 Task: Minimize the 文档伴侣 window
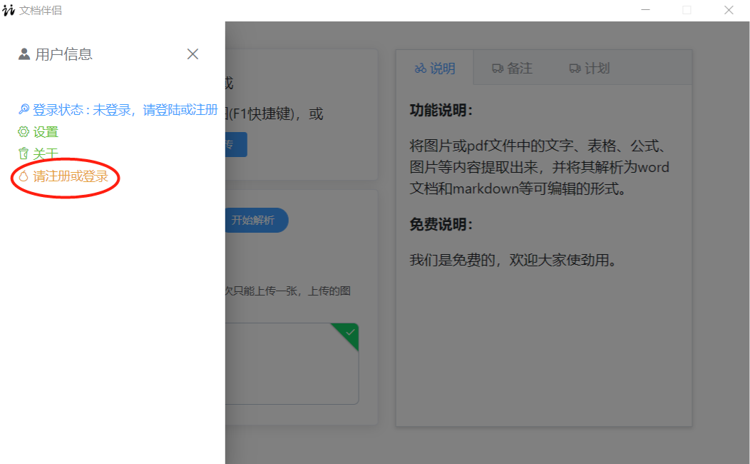[x=646, y=10]
